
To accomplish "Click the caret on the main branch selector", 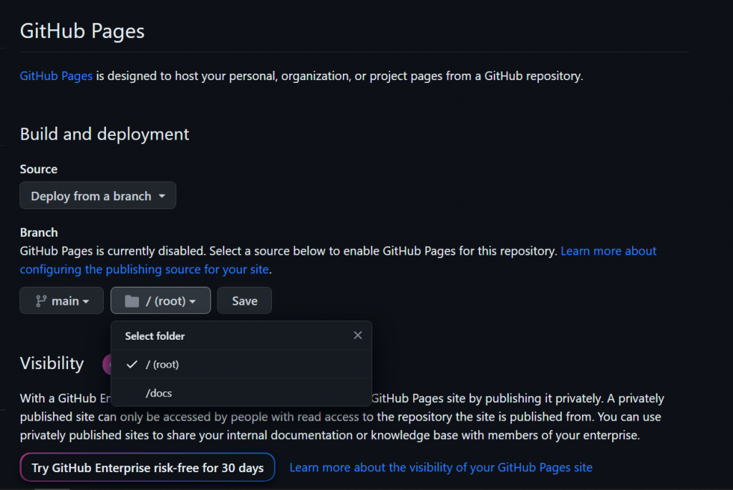I will [87, 302].
